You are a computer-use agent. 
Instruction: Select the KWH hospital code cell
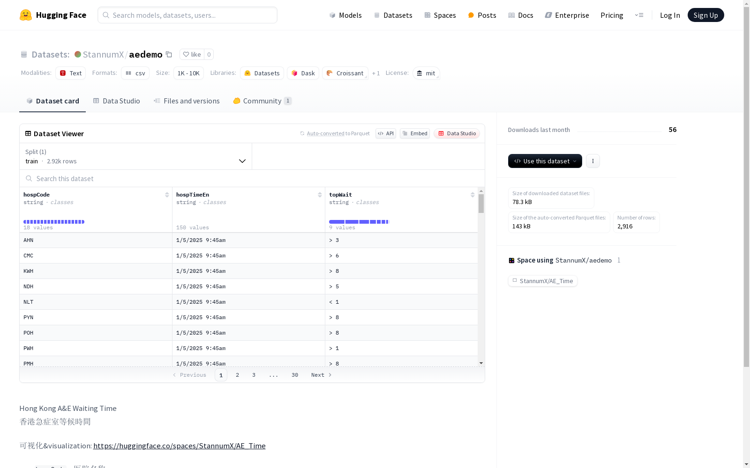pyautogui.click(x=96, y=271)
